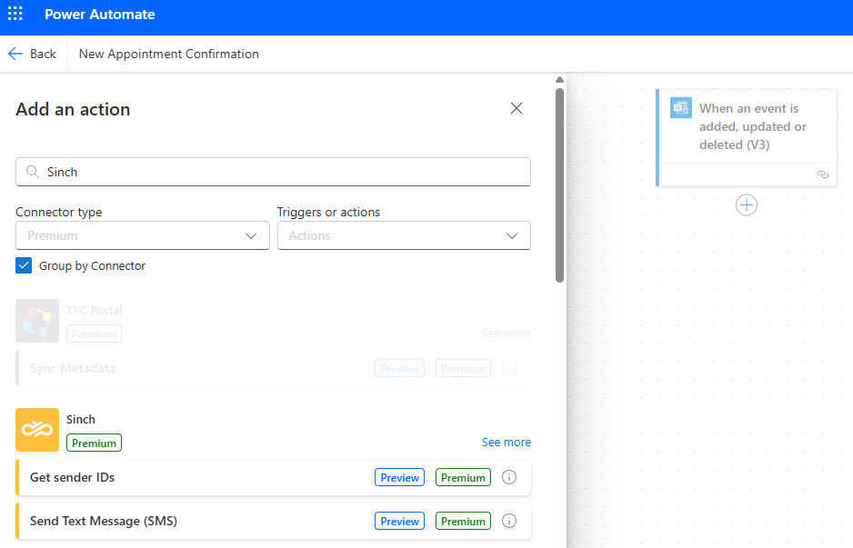Click the link icon on trigger card
Screen dimensions: 853x548
(x=822, y=174)
